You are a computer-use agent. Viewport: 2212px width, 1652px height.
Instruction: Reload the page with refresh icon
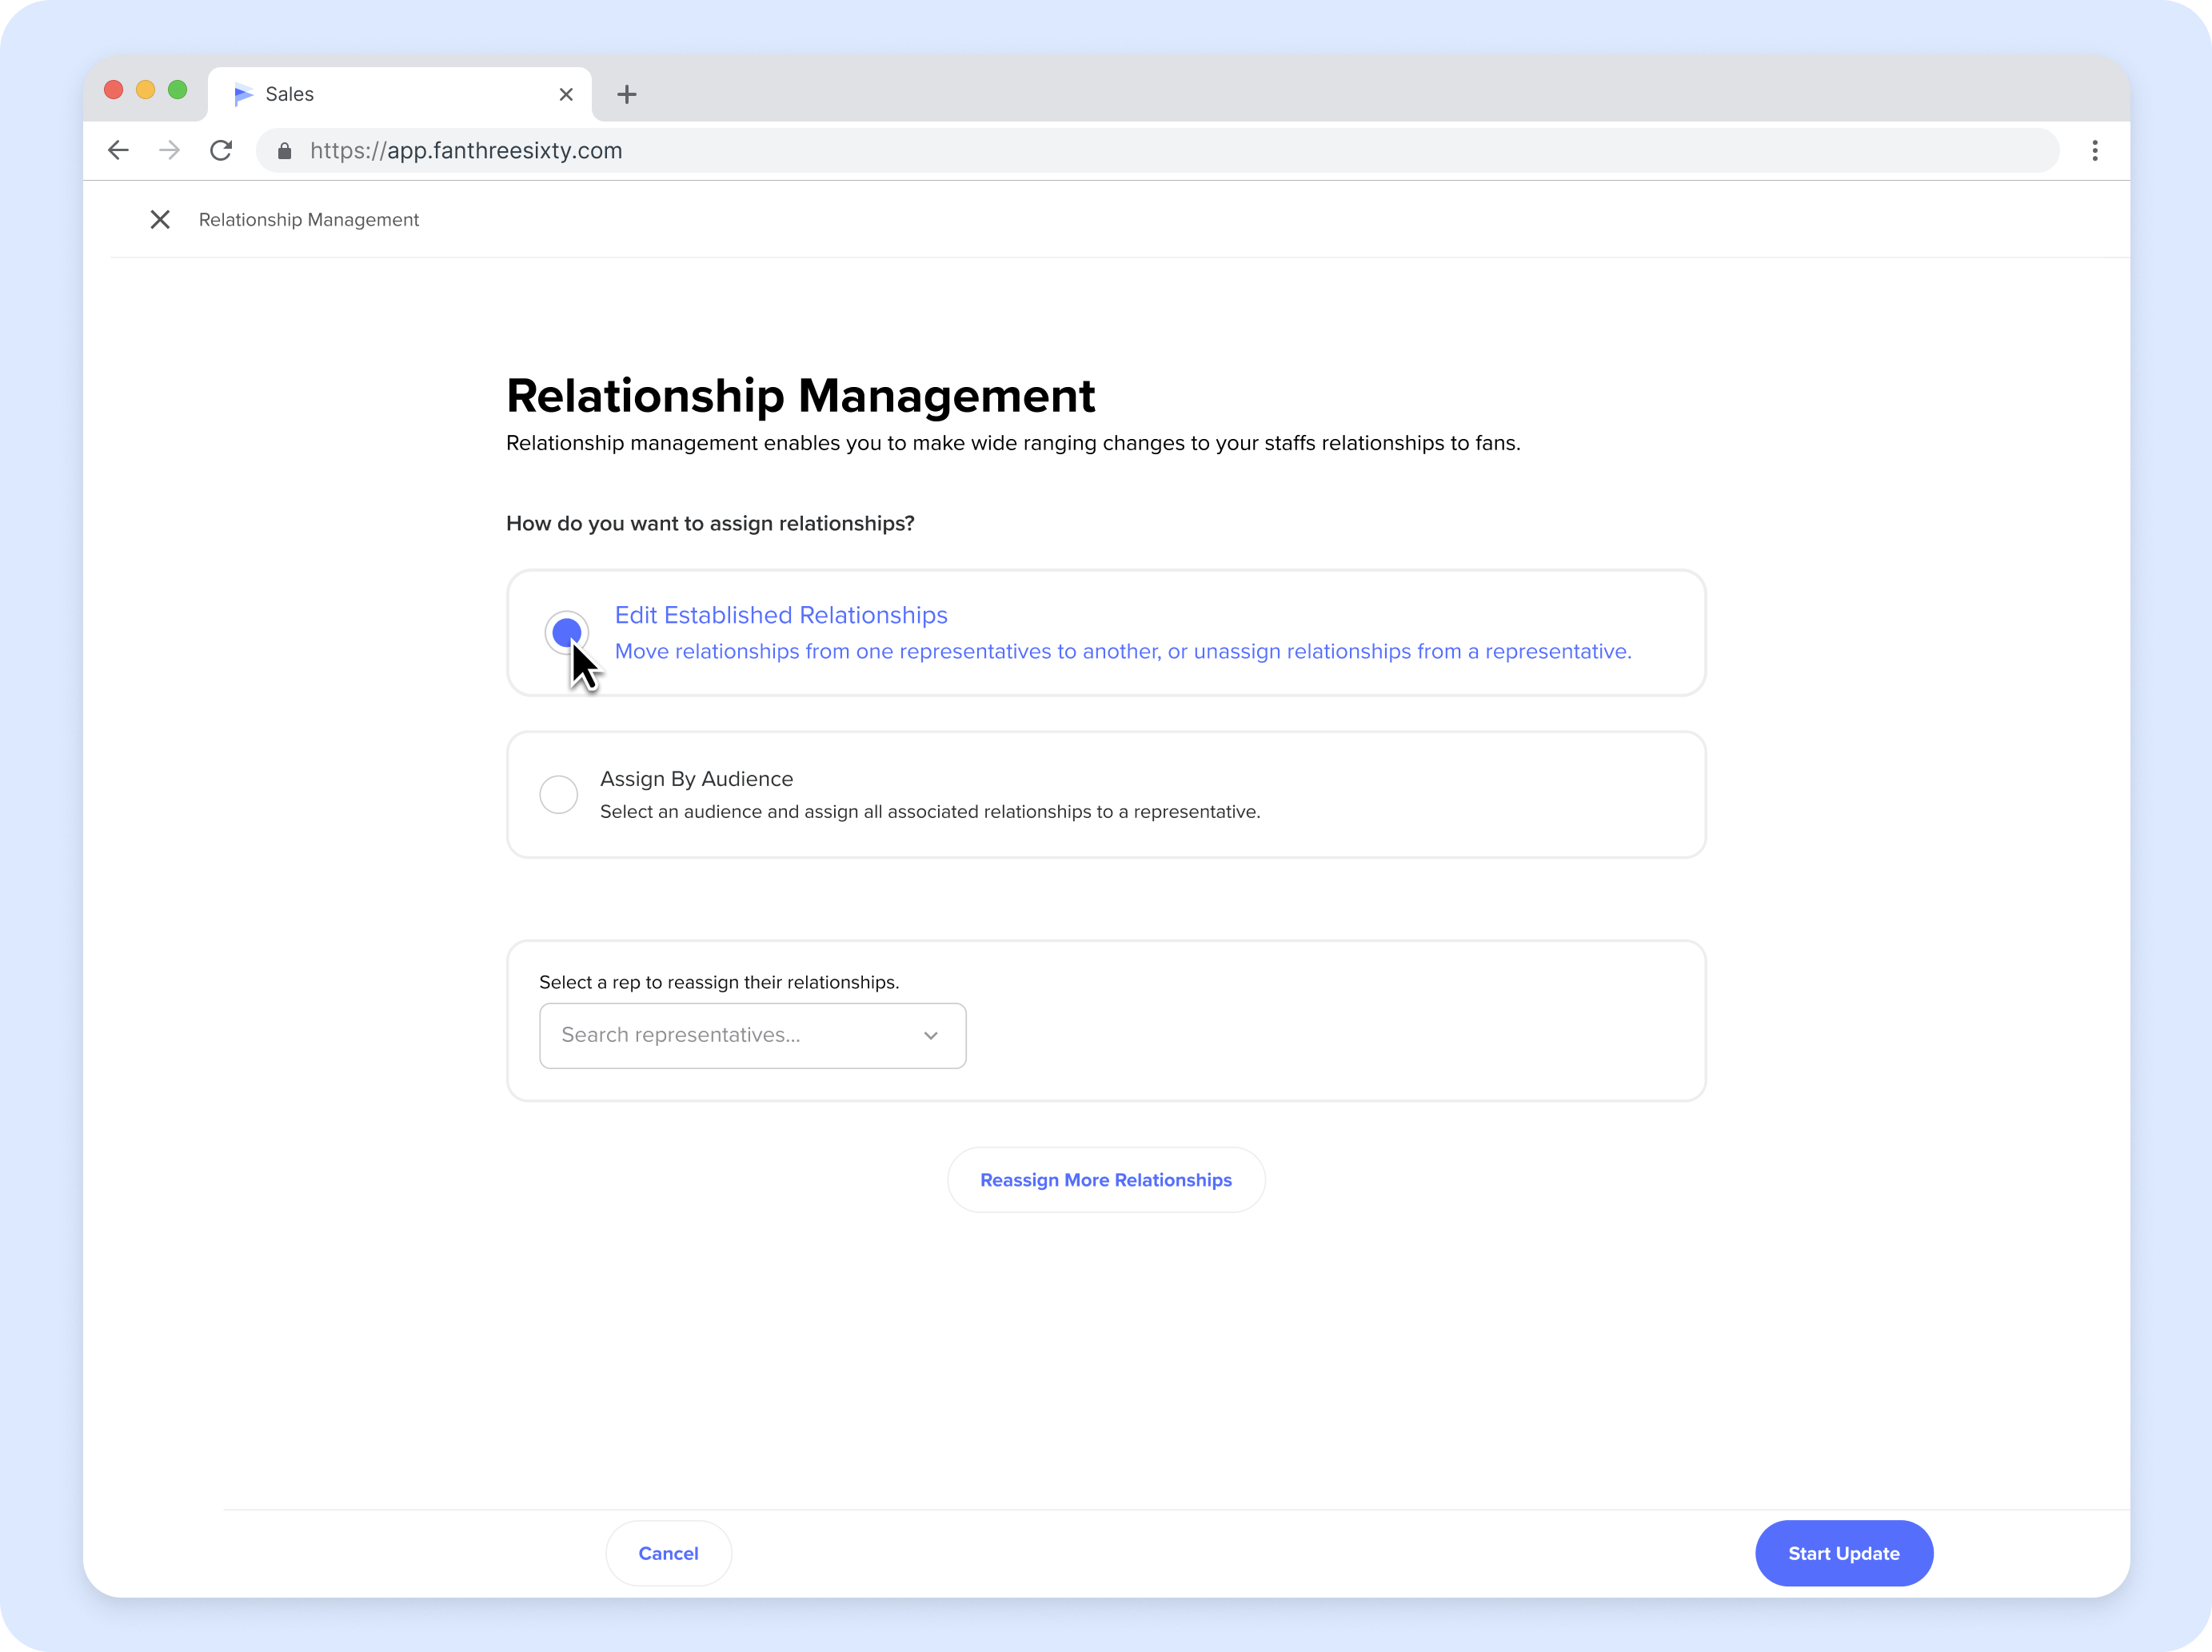coord(221,150)
